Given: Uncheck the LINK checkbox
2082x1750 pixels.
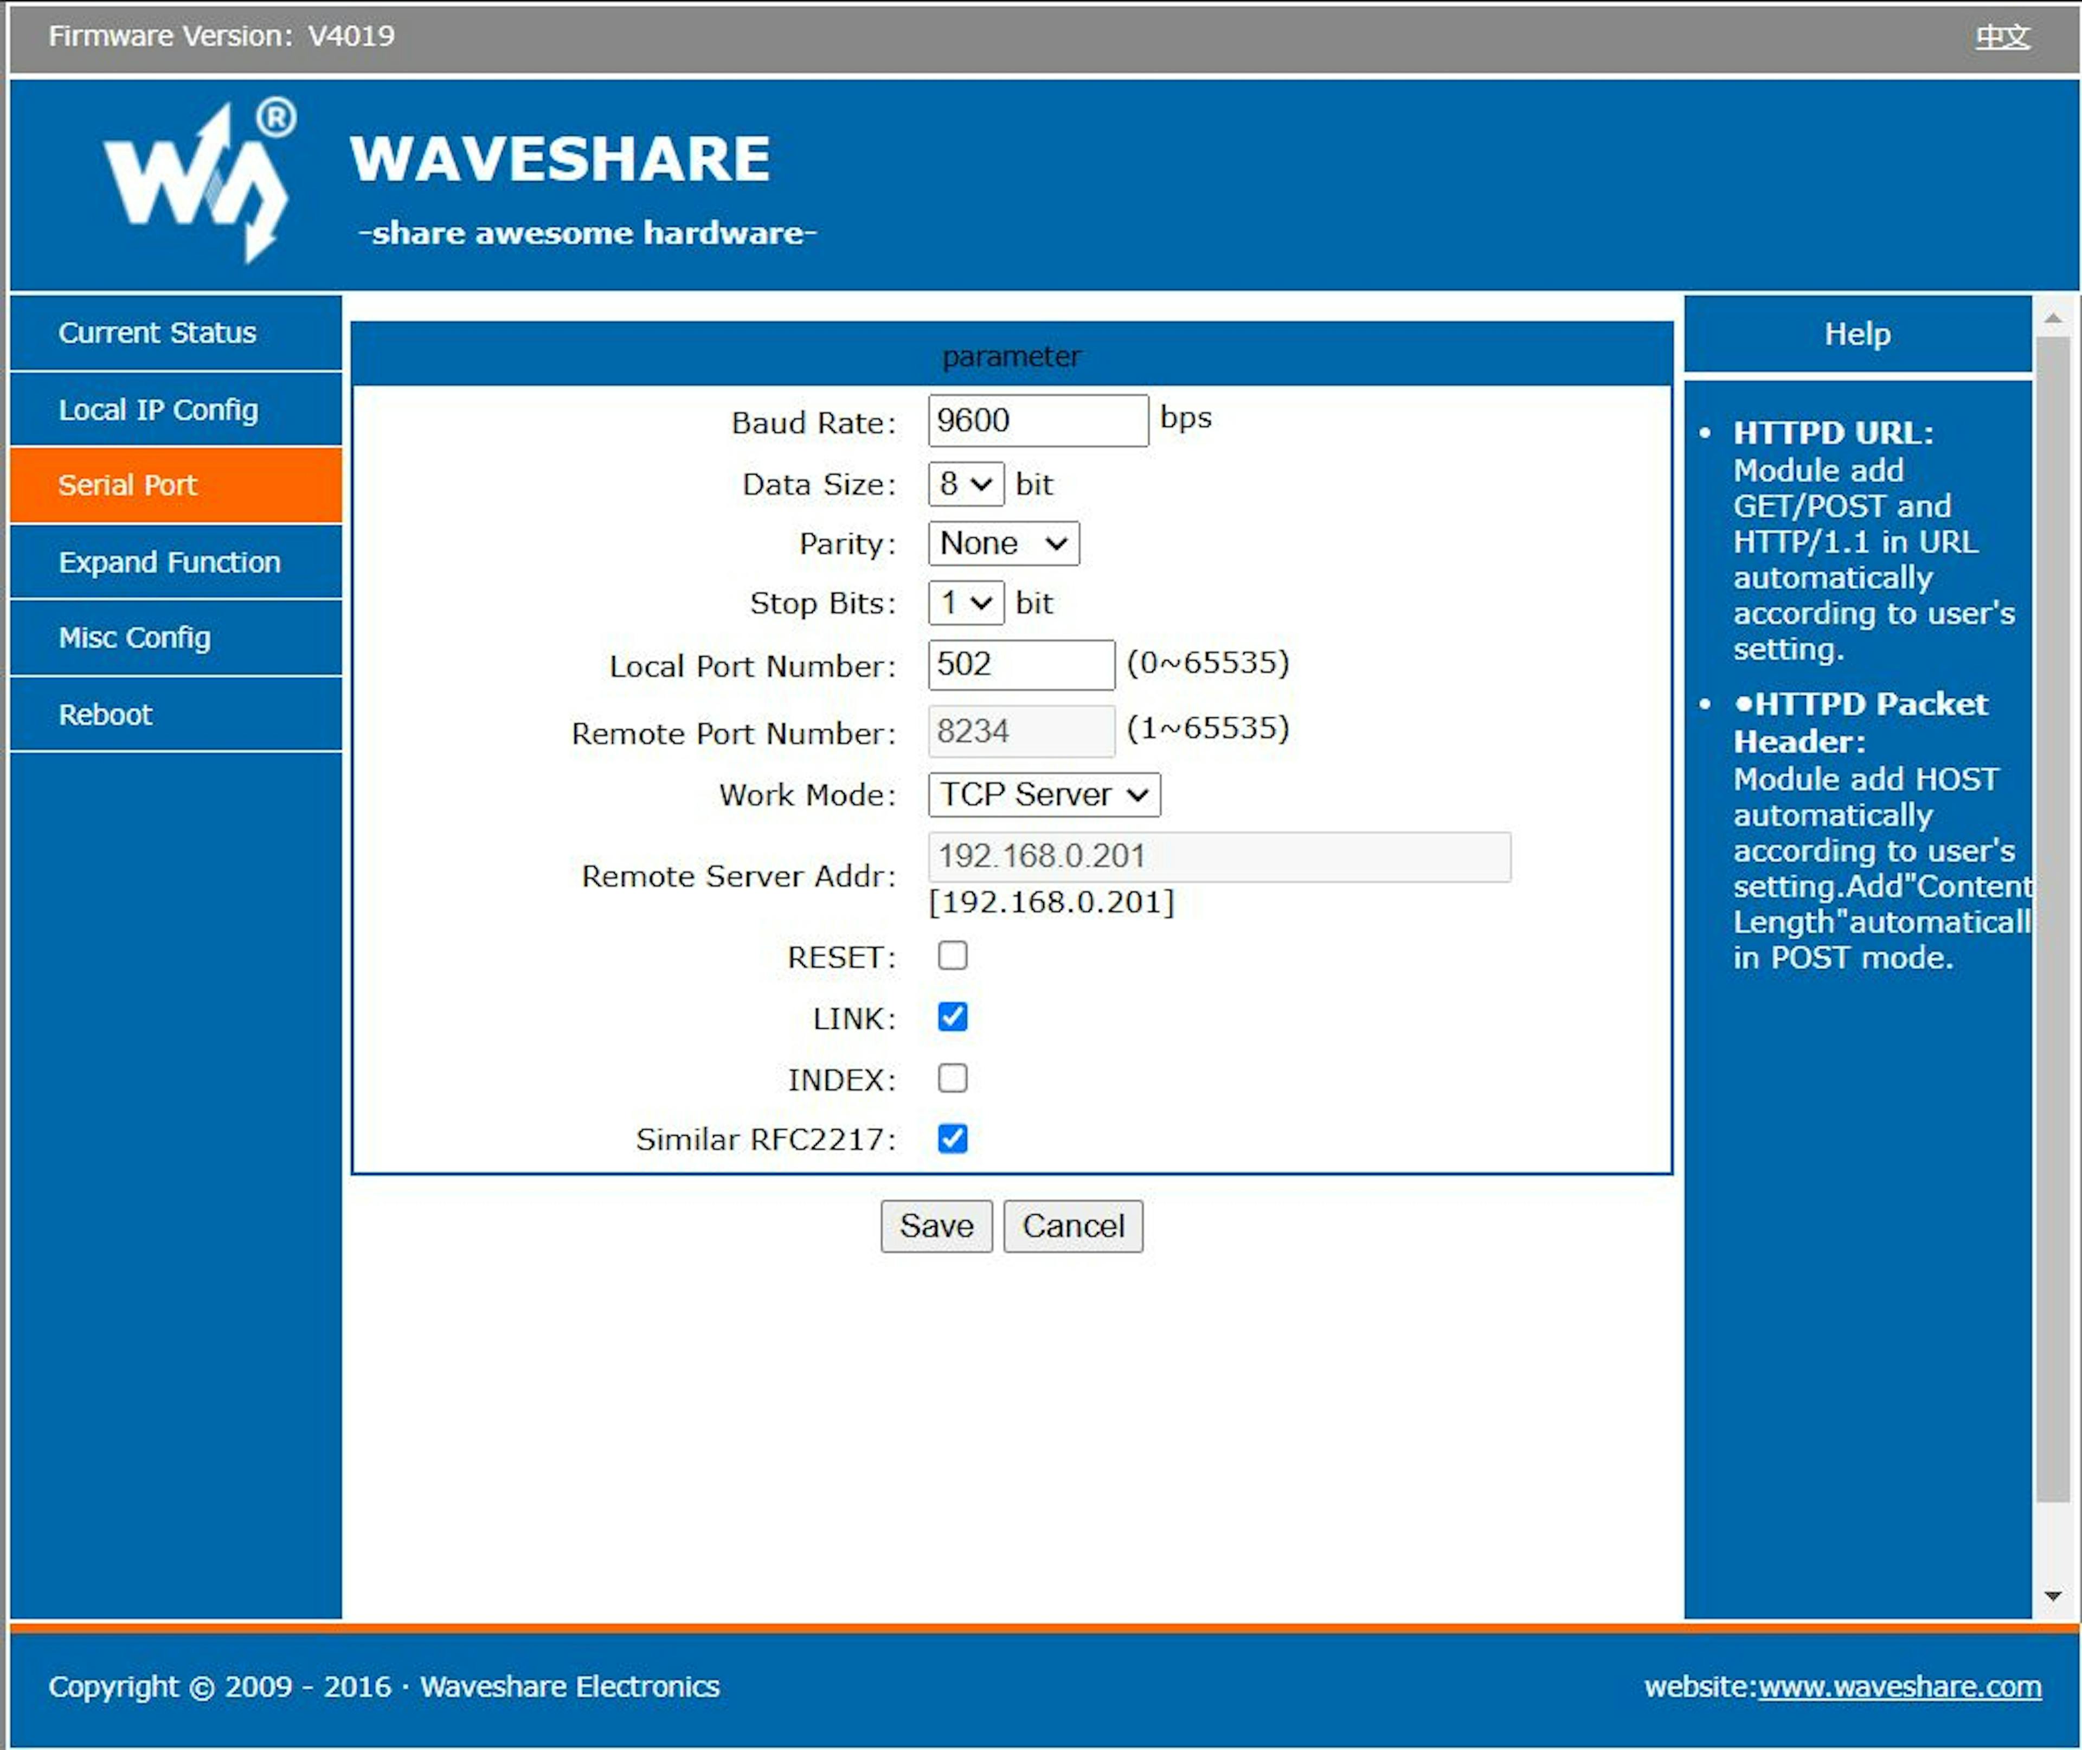Looking at the screenshot, I should tap(952, 1017).
